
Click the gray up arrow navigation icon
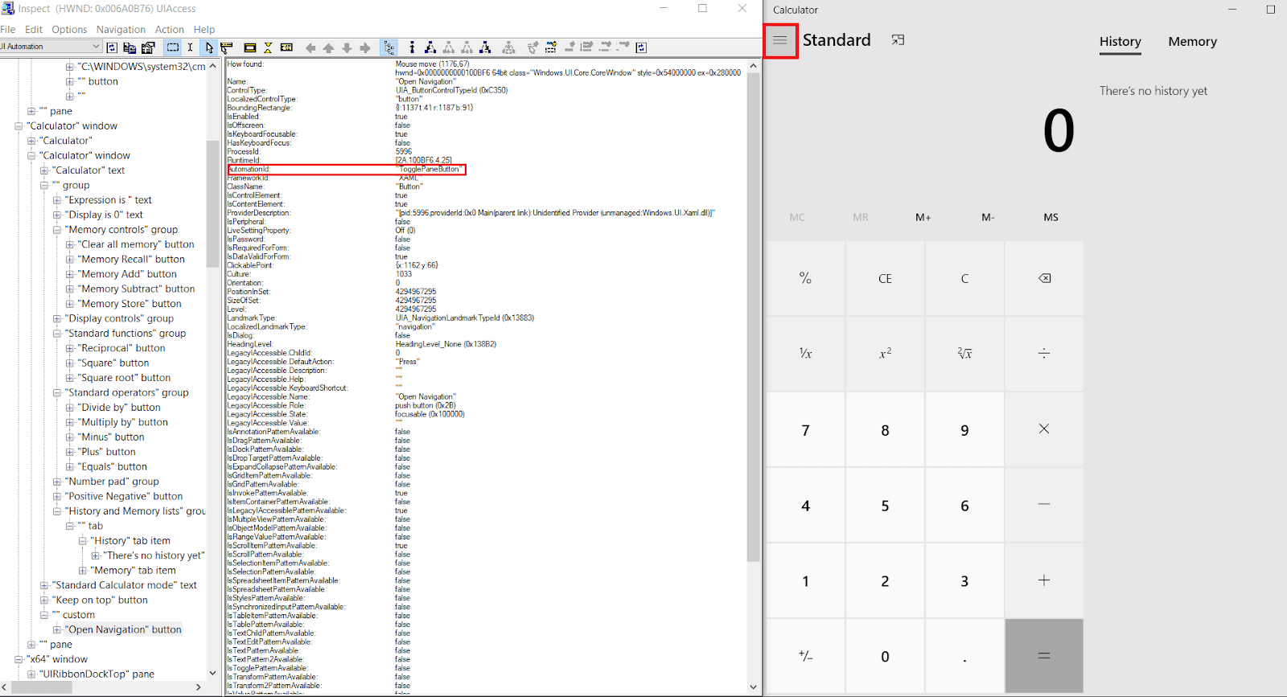point(329,47)
